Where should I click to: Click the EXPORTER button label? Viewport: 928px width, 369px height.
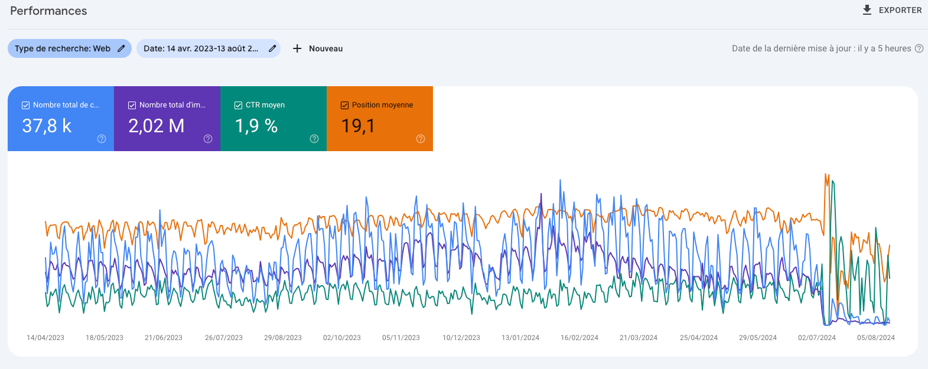coord(900,10)
